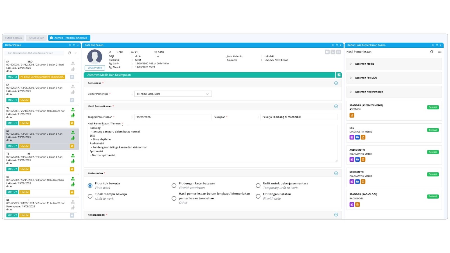The height and width of the screenshot is (253, 450).
Task: Click the Lihat Profile button
Action: coord(95,68)
